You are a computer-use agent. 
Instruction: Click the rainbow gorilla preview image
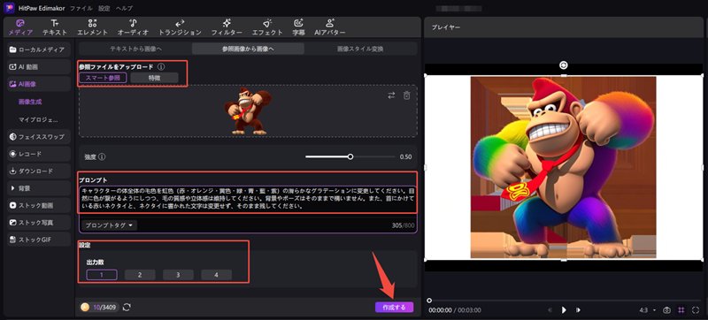563,167
